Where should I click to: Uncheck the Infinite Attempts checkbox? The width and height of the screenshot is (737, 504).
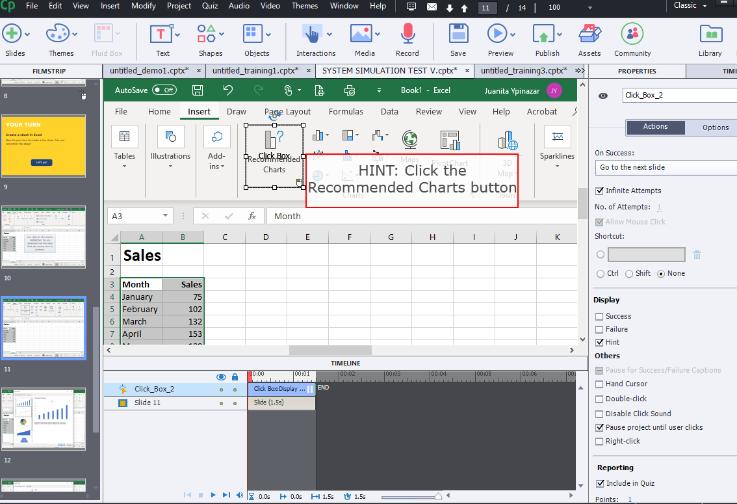(x=600, y=191)
